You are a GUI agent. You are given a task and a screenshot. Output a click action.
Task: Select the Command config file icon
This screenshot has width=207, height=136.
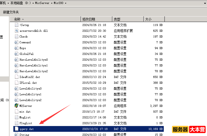click(16, 42)
